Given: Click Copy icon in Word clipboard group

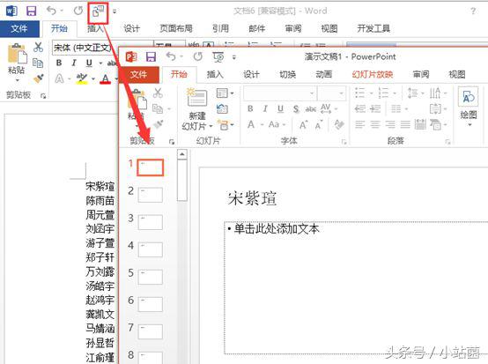Looking at the screenshot, I should tap(38, 63).
